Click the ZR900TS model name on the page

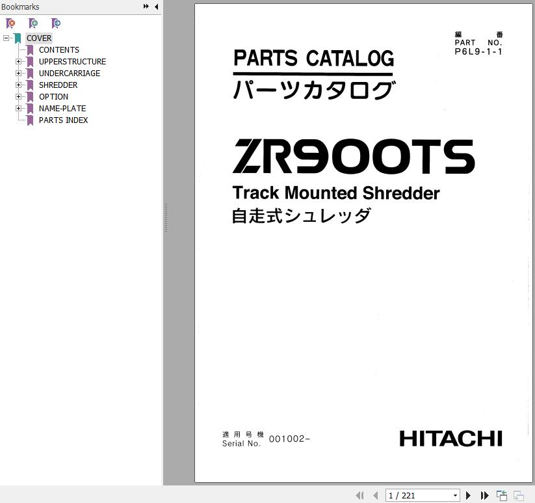click(354, 156)
